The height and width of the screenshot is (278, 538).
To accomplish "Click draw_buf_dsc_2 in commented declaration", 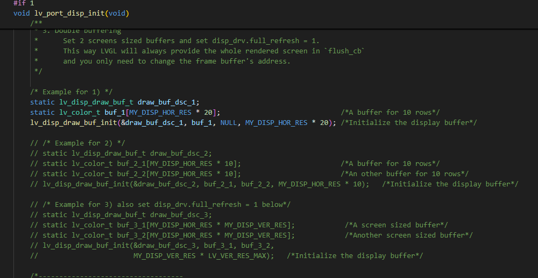I will (x=181, y=154).
